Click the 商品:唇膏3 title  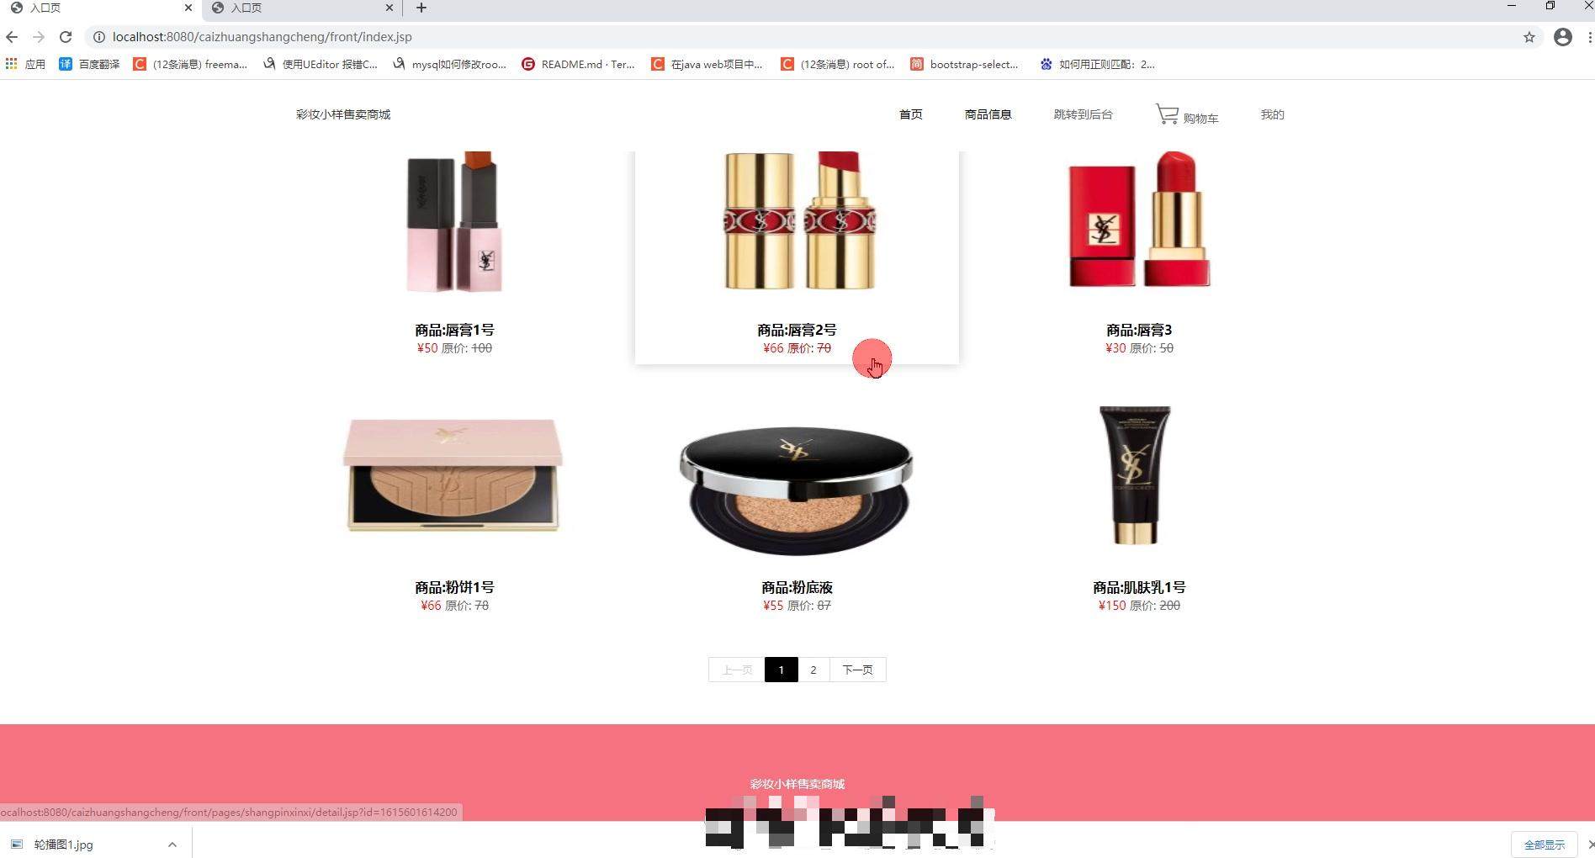pos(1139,330)
